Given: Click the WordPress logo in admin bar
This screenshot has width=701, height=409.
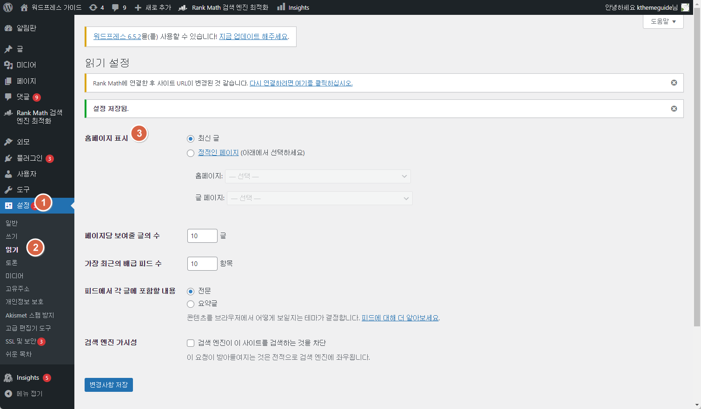Looking at the screenshot, I should pyautogui.click(x=8, y=7).
